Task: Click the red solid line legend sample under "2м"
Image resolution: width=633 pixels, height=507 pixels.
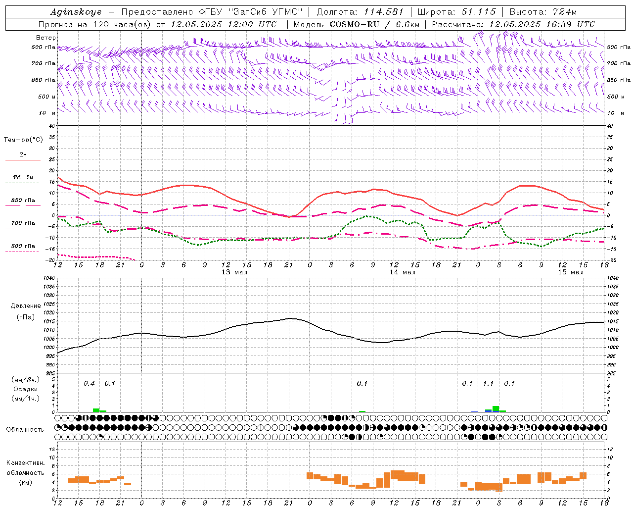Action: [x=23, y=160]
